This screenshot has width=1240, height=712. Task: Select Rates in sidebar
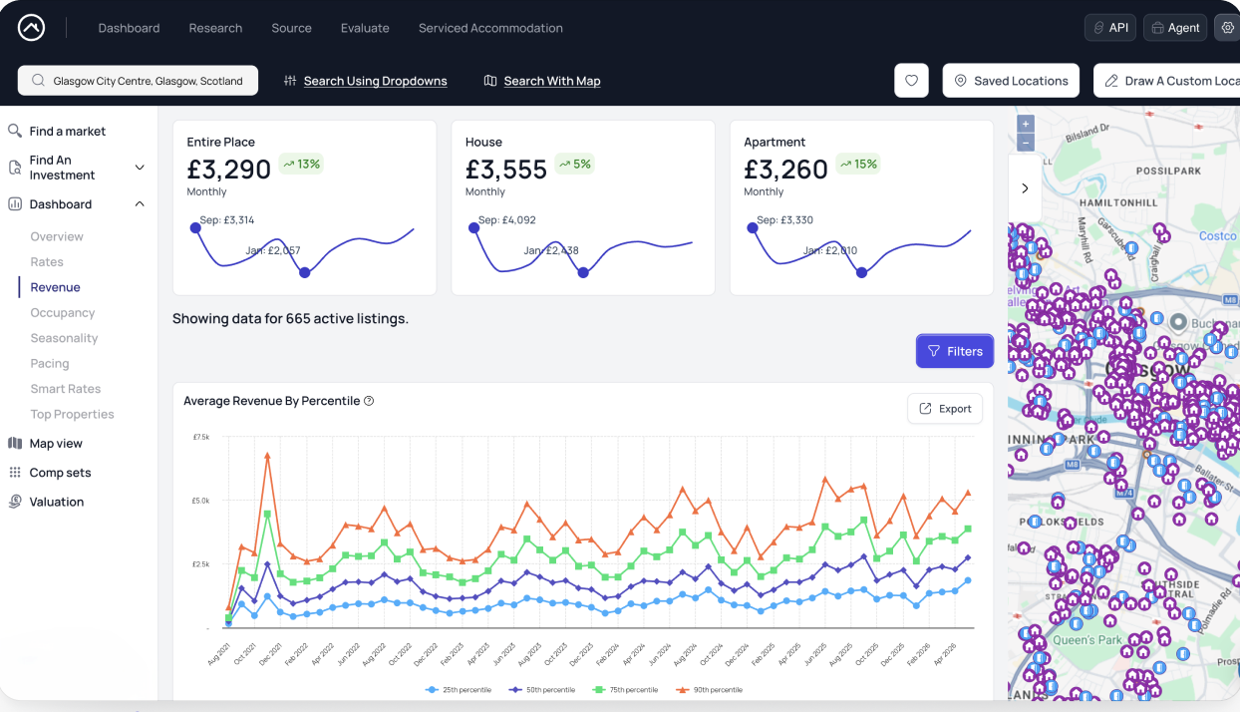click(x=47, y=261)
